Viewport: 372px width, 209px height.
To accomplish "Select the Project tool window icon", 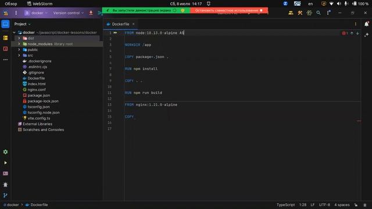I will pyautogui.click(x=5, y=24).
